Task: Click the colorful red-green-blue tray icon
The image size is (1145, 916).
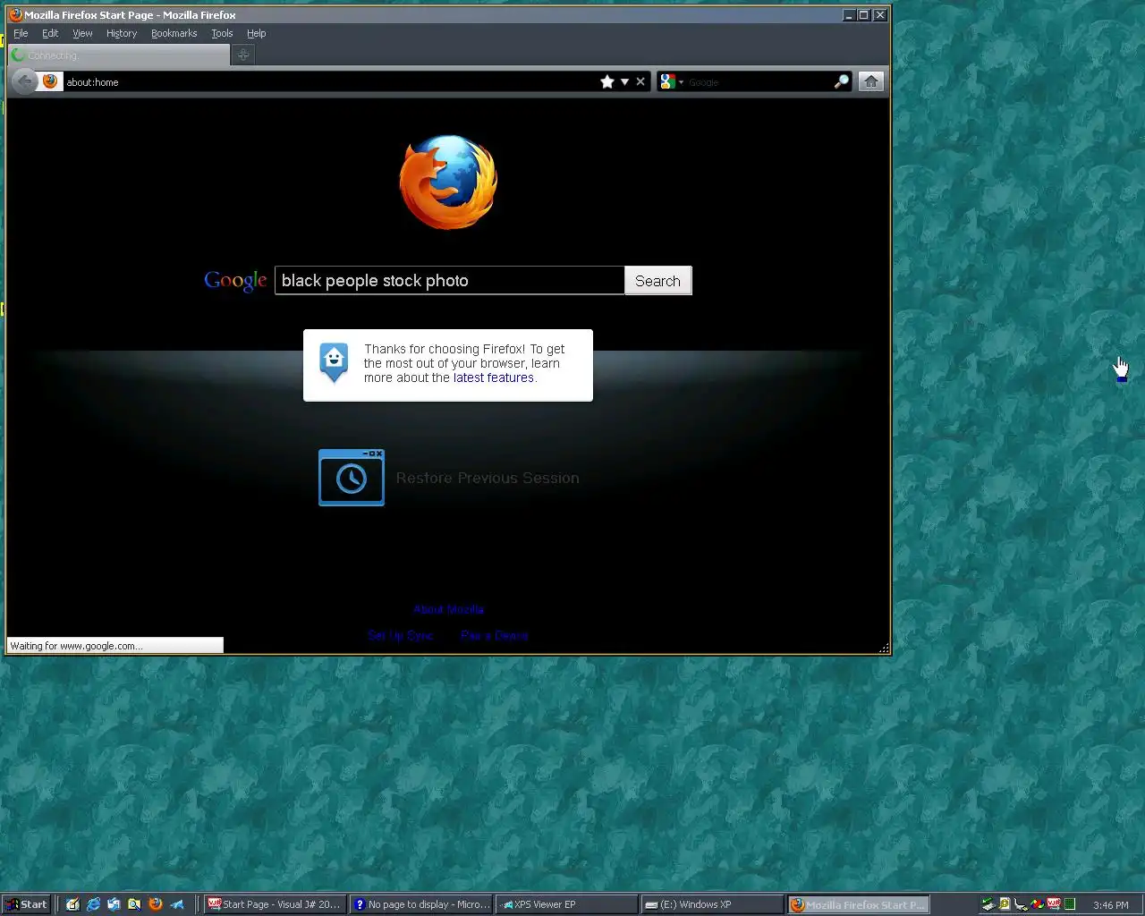Action: pyautogui.click(x=1038, y=904)
